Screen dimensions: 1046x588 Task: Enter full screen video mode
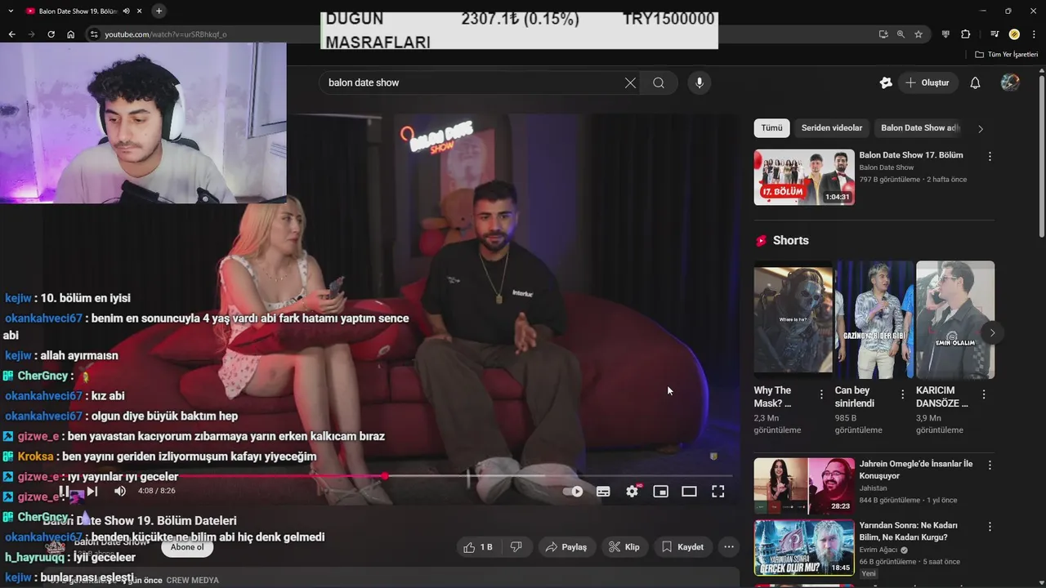point(717,492)
